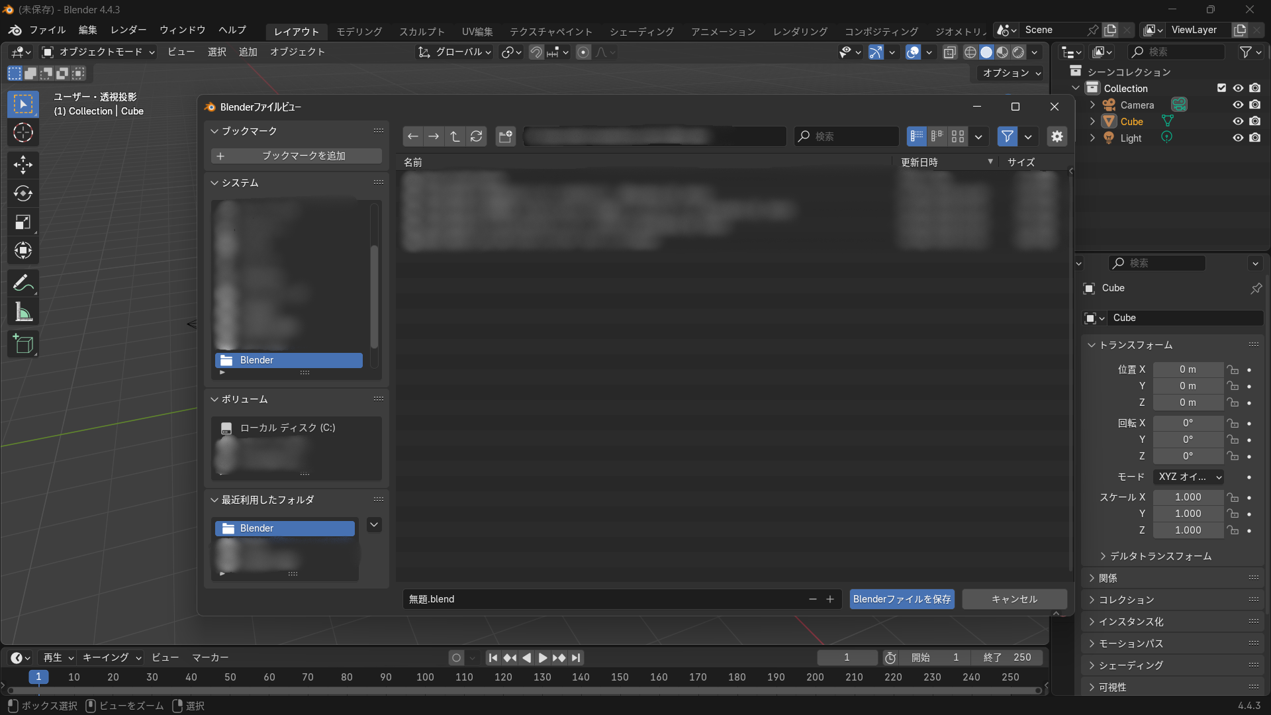The width and height of the screenshot is (1271, 715).
Task: Hide Cube in viewport via eye icon
Action: (x=1238, y=121)
